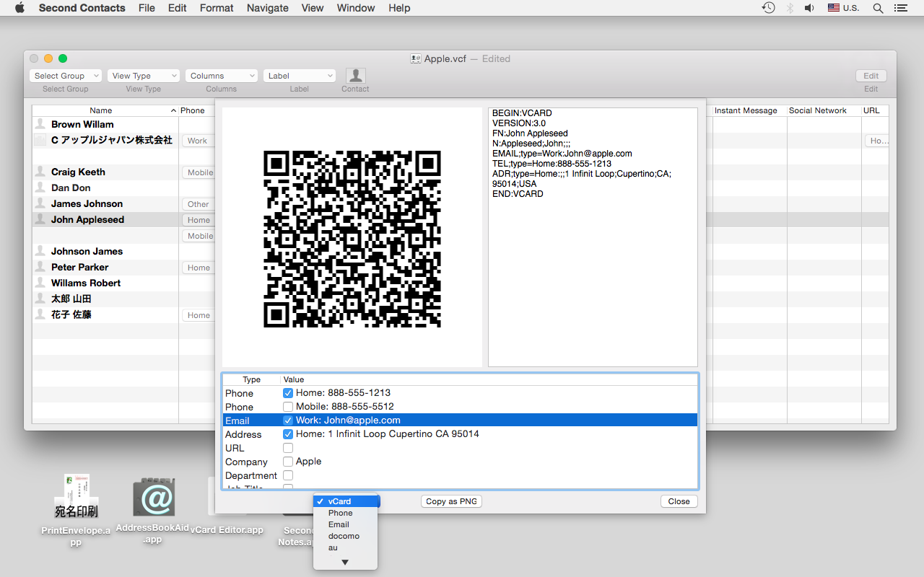This screenshot has height=577, width=924.
Task: Click James Johnson's Other phone label
Action: pos(199,204)
